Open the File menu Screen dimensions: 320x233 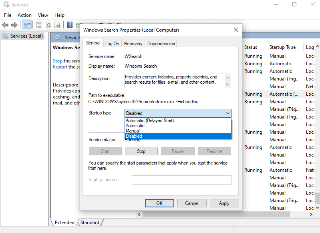[8, 15]
